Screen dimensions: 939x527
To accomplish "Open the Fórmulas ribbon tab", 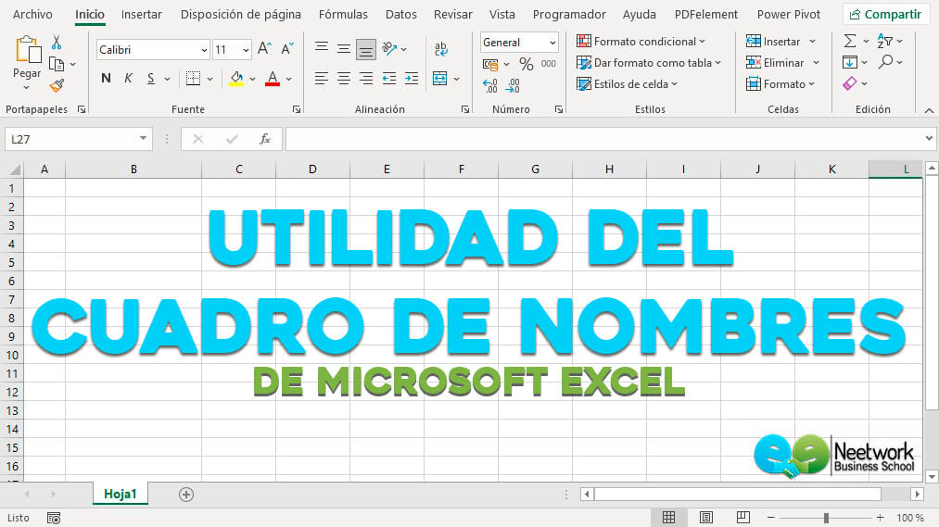I will click(343, 14).
